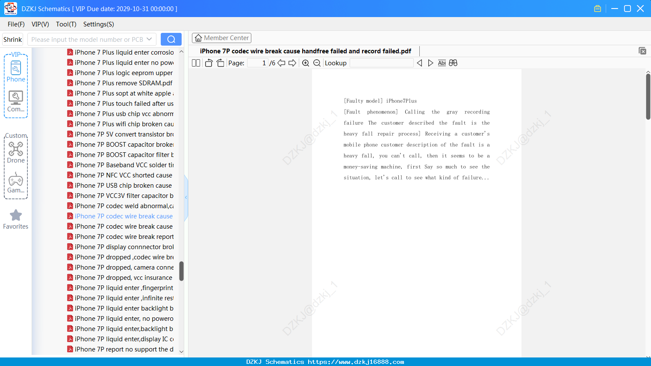Rotate the page counterclockwise

point(209,63)
